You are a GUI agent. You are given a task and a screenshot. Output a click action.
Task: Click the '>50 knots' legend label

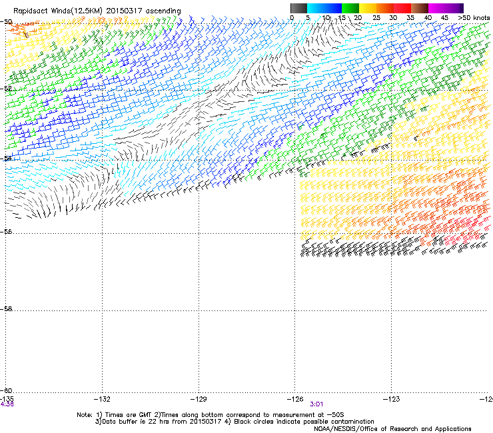pyautogui.click(x=474, y=18)
